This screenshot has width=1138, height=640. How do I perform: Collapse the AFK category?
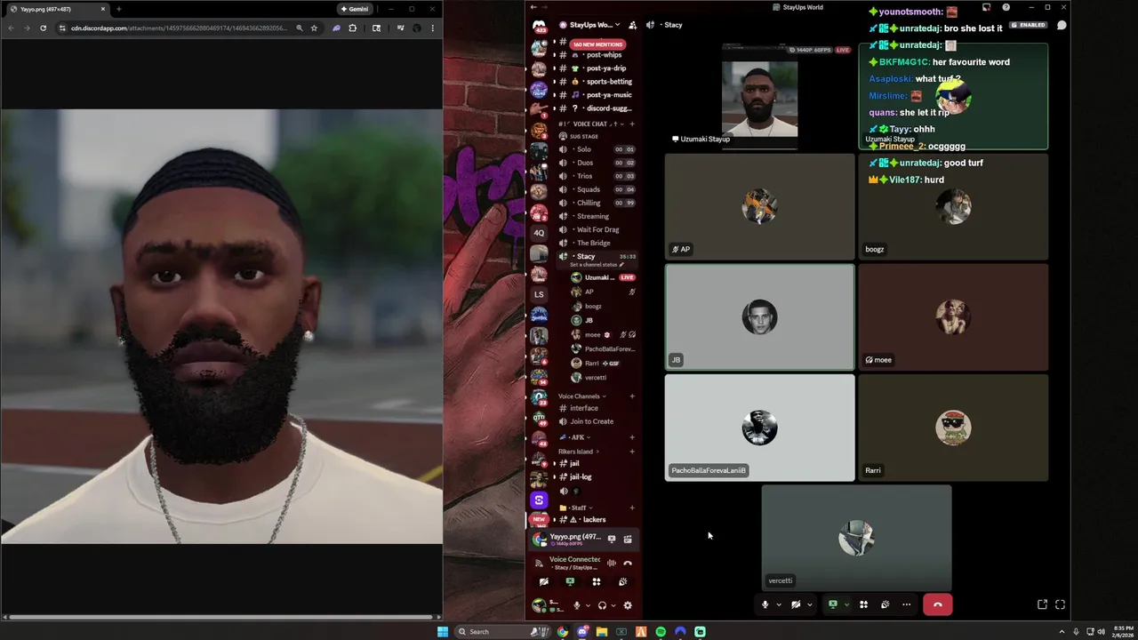click(575, 437)
